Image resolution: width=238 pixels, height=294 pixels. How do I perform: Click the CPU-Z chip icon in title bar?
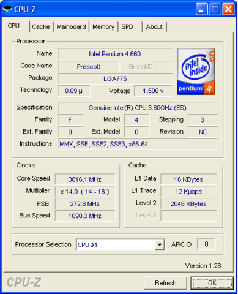[7, 9]
